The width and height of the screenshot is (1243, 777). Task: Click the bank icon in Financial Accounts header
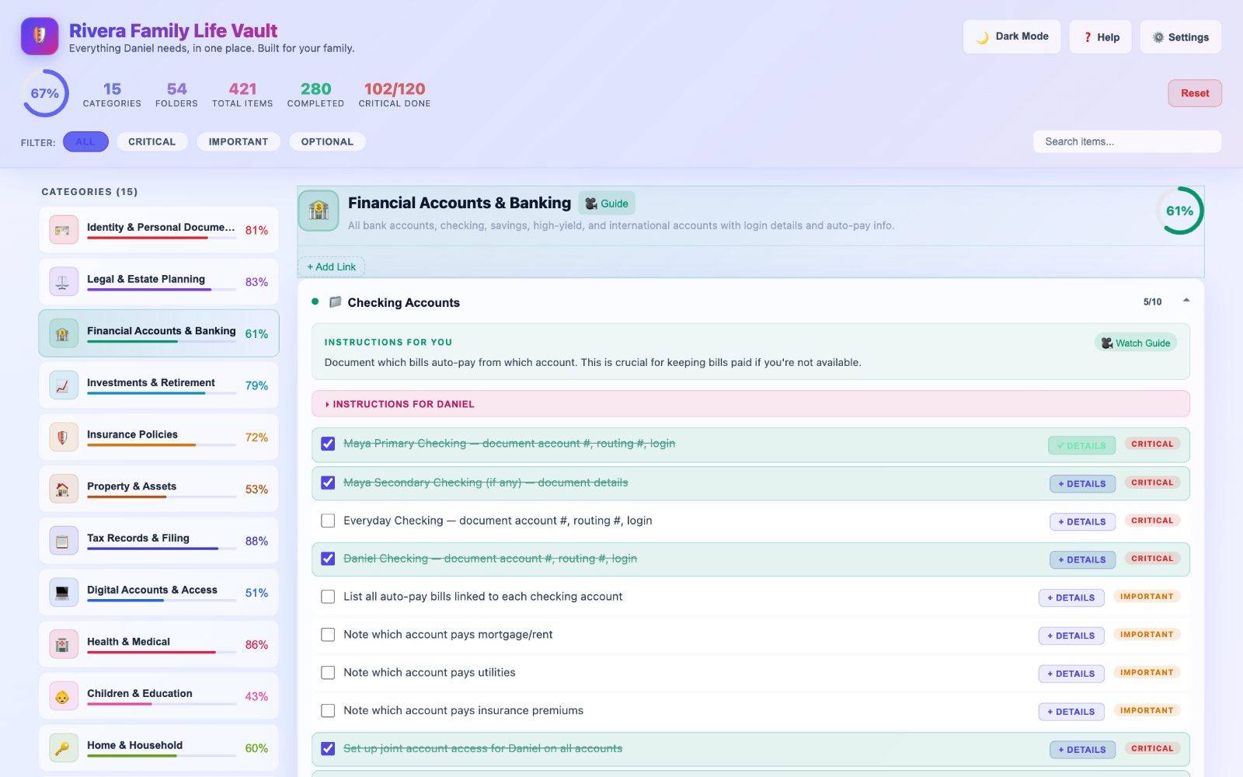tap(319, 211)
